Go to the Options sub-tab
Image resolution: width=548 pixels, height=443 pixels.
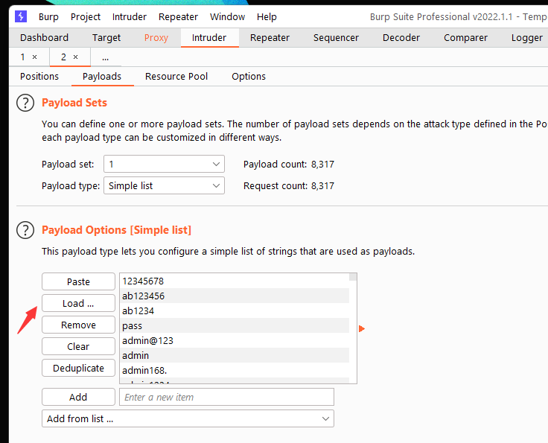click(x=249, y=76)
